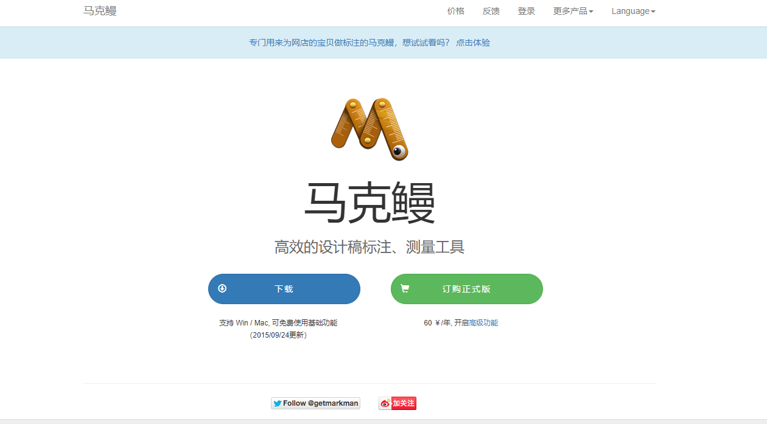The image size is (767, 424).
Task: Click the blue 下载 download button
Action: 284,289
